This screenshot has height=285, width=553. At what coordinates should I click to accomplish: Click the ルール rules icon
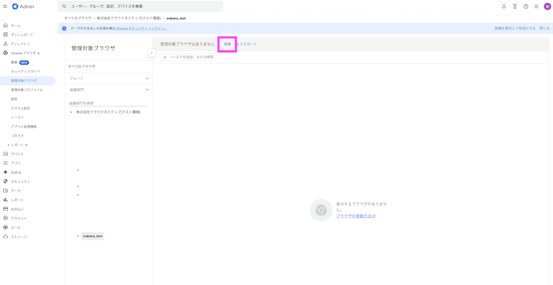(x=6, y=227)
